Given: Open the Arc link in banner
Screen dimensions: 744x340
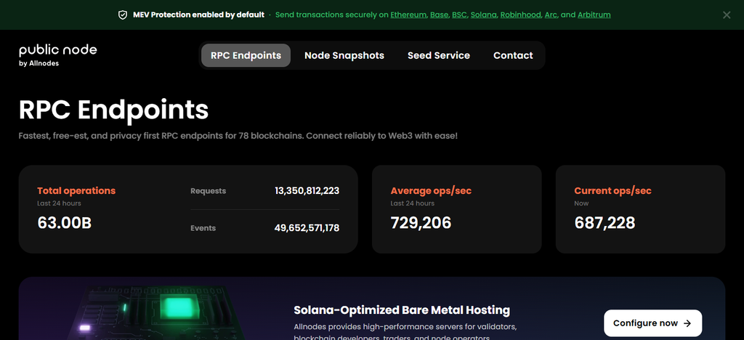Looking at the screenshot, I should click(551, 15).
